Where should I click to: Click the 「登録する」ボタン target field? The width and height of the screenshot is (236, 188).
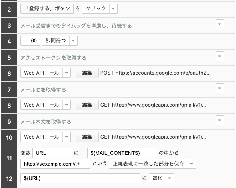[47, 8]
